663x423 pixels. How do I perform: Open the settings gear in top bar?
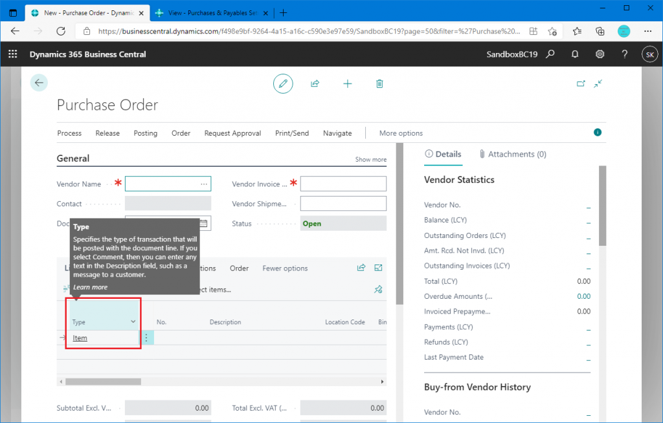coord(600,54)
